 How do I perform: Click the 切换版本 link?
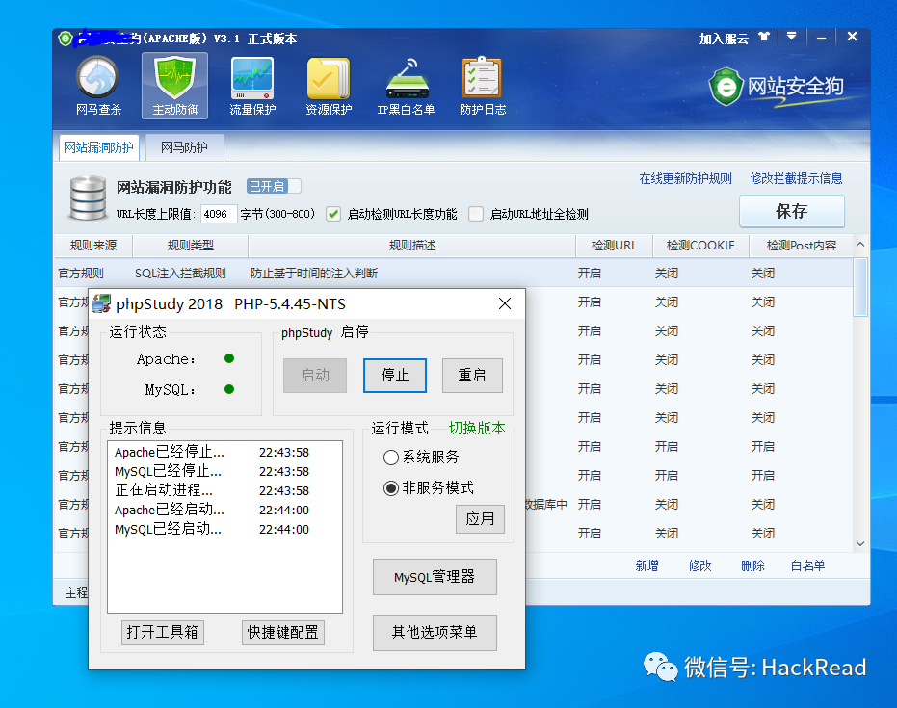[477, 428]
